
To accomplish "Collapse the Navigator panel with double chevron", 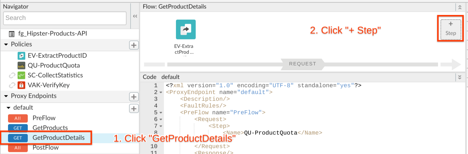I will coord(135,16).
